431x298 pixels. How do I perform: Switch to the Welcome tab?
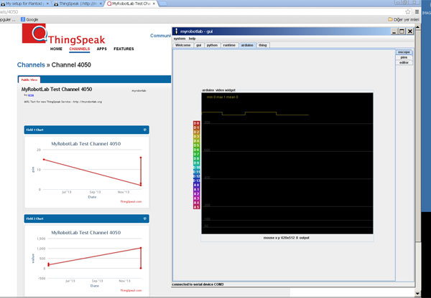click(182, 45)
